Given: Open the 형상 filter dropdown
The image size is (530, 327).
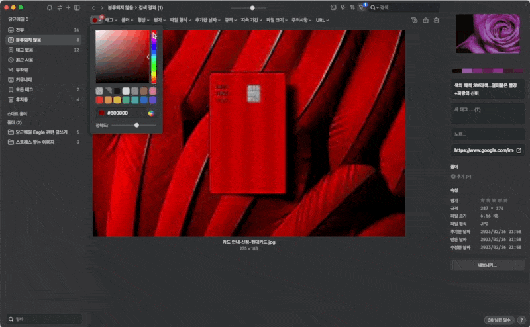Looking at the screenshot, I should pos(144,20).
